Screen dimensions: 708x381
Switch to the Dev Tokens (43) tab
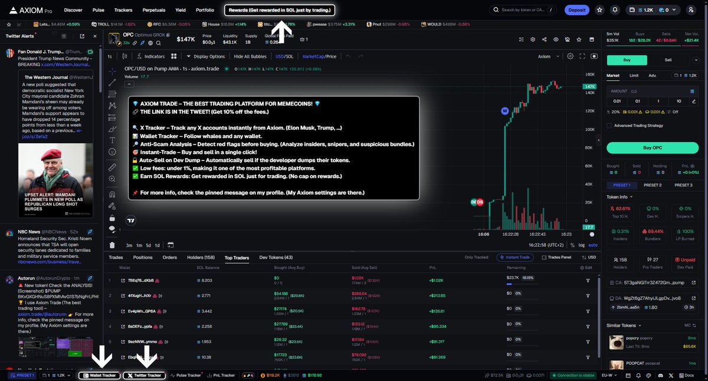coord(276,258)
